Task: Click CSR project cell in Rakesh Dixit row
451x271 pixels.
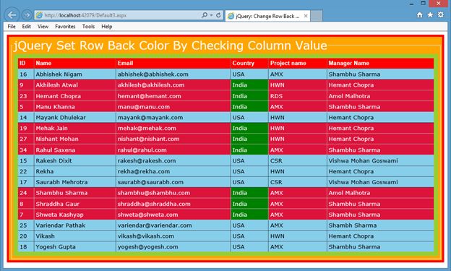Action: click(x=297, y=160)
